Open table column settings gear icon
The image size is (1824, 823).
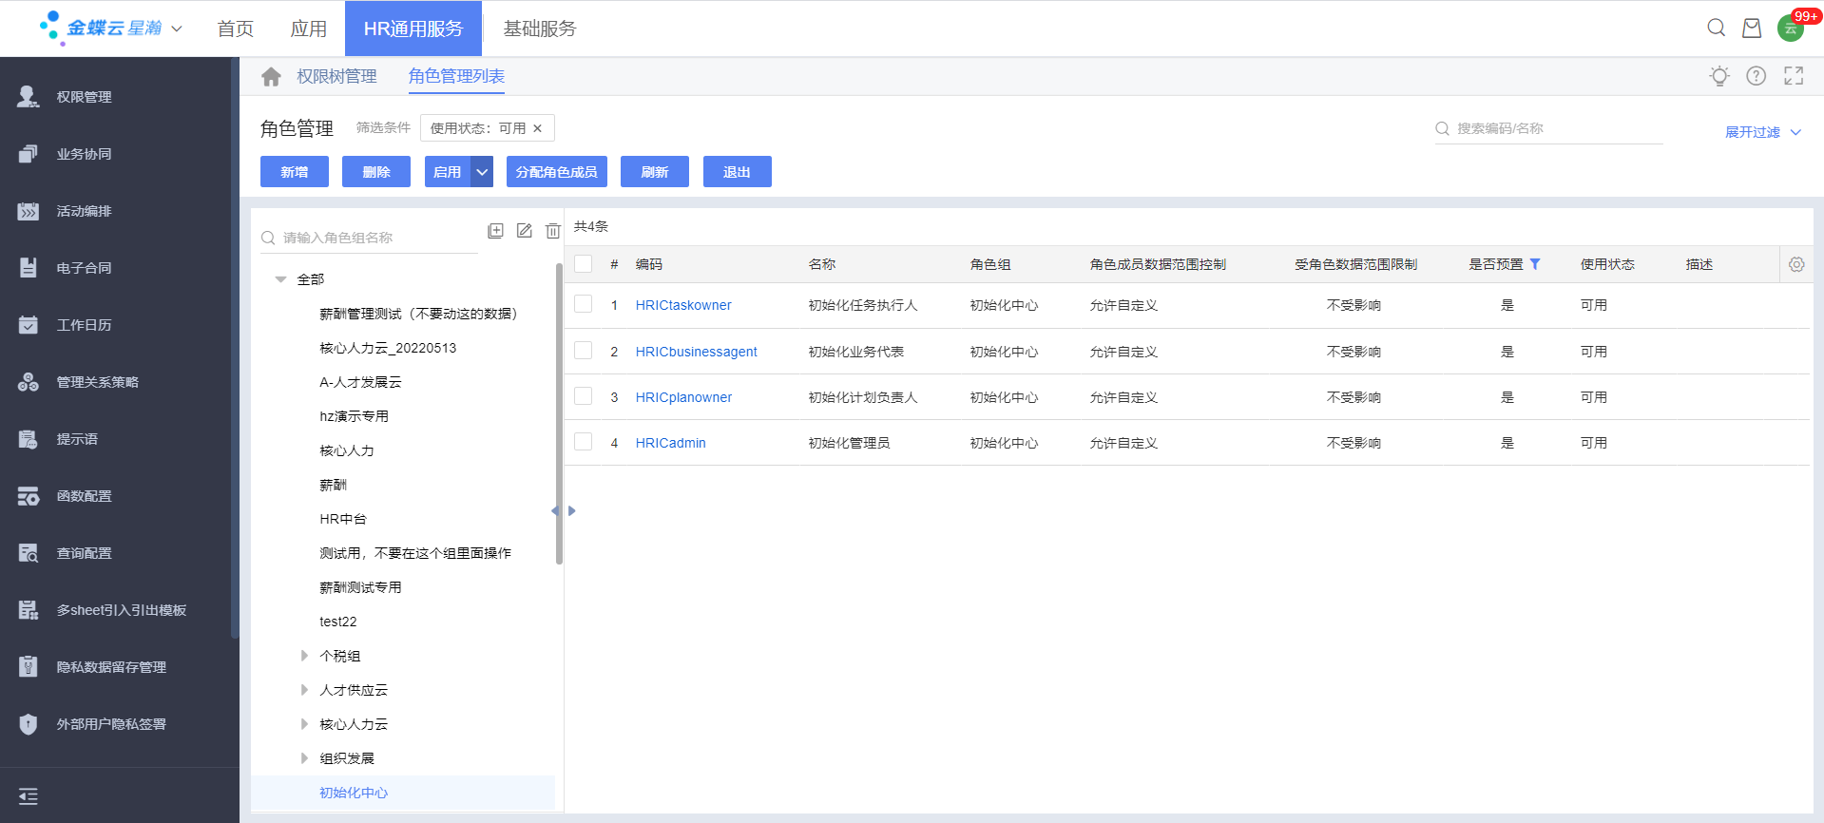tap(1795, 265)
